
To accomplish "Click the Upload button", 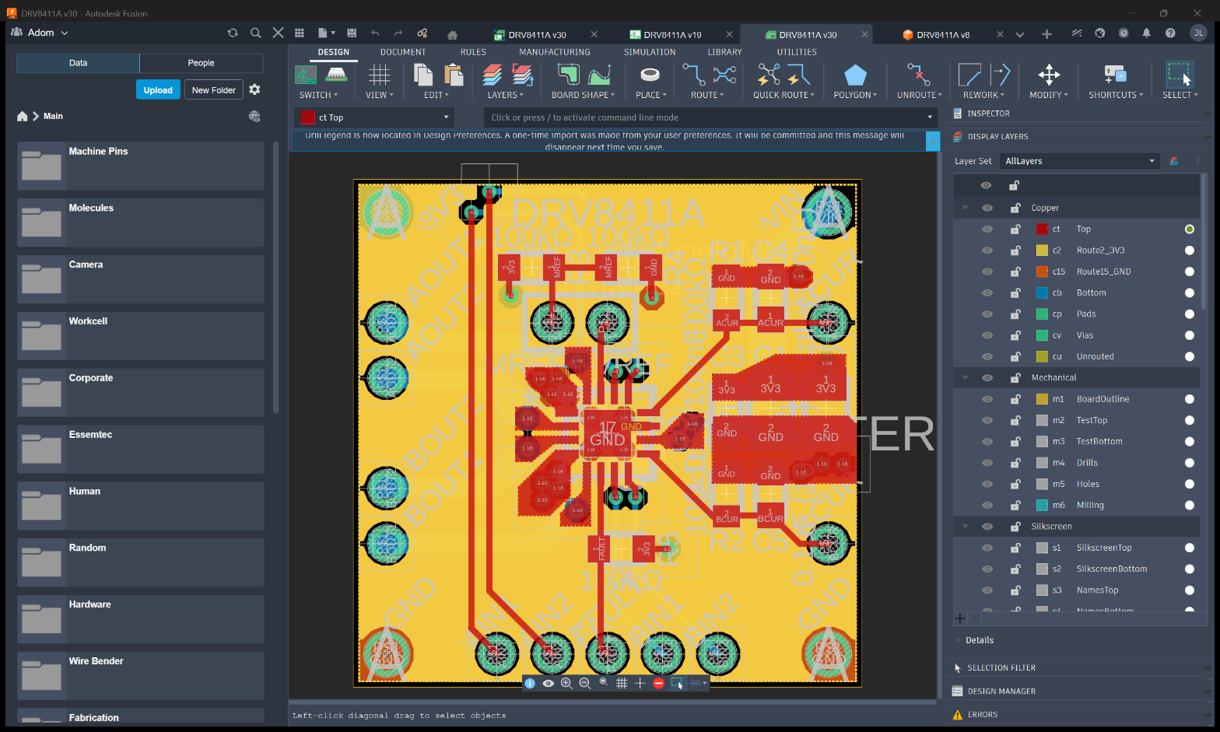I will pyautogui.click(x=158, y=90).
